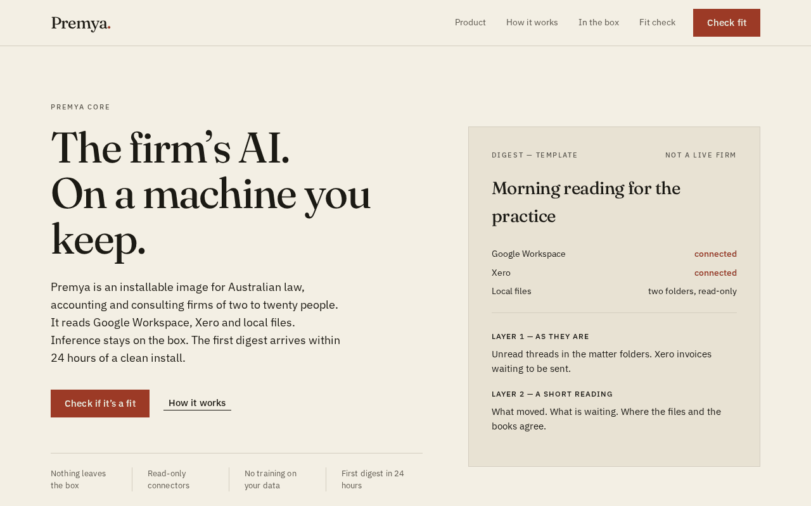
Task: Click the two folders, read-only value
Action: pyautogui.click(x=693, y=292)
